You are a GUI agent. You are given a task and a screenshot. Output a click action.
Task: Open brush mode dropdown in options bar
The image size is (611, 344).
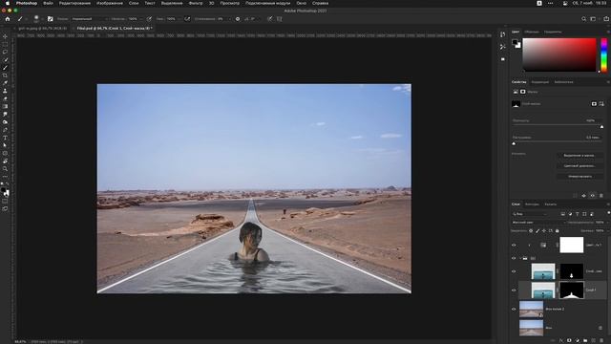point(90,19)
